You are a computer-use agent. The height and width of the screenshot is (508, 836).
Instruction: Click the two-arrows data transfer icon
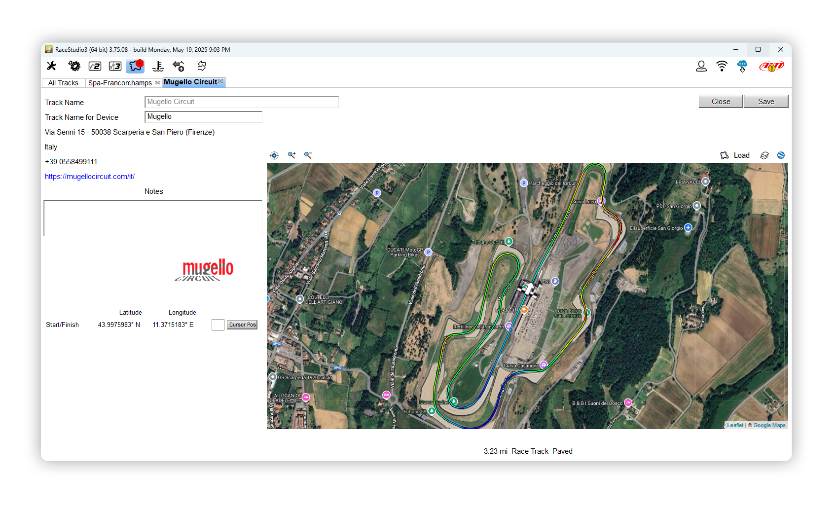tap(201, 66)
